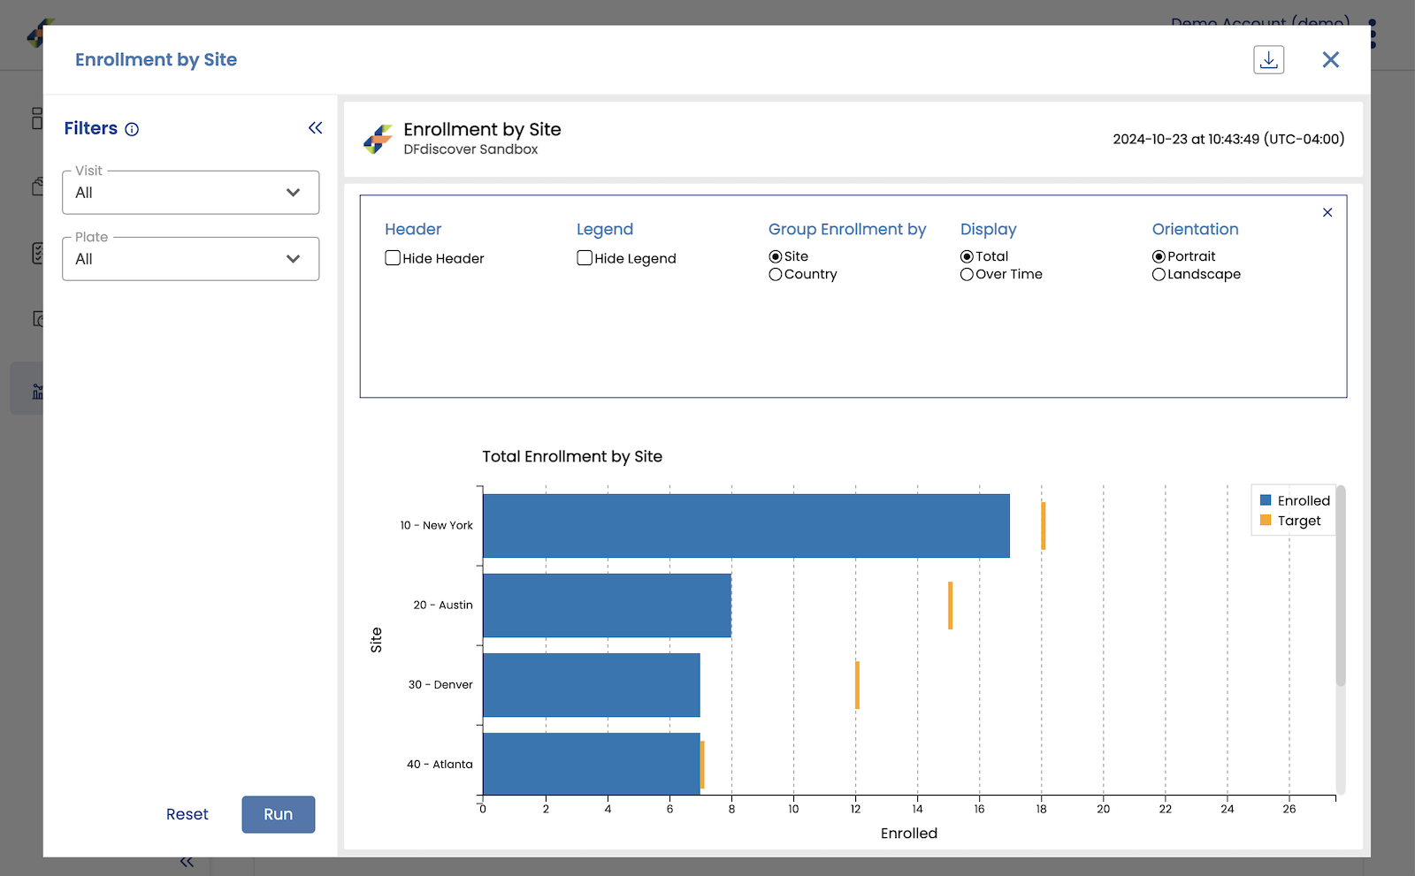Group enrollment by Site
Image resolution: width=1415 pixels, height=876 pixels.
click(x=776, y=256)
